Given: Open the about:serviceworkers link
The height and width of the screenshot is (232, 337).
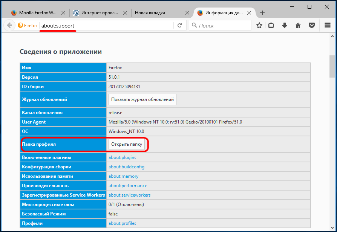Looking at the screenshot, I should (129, 195).
